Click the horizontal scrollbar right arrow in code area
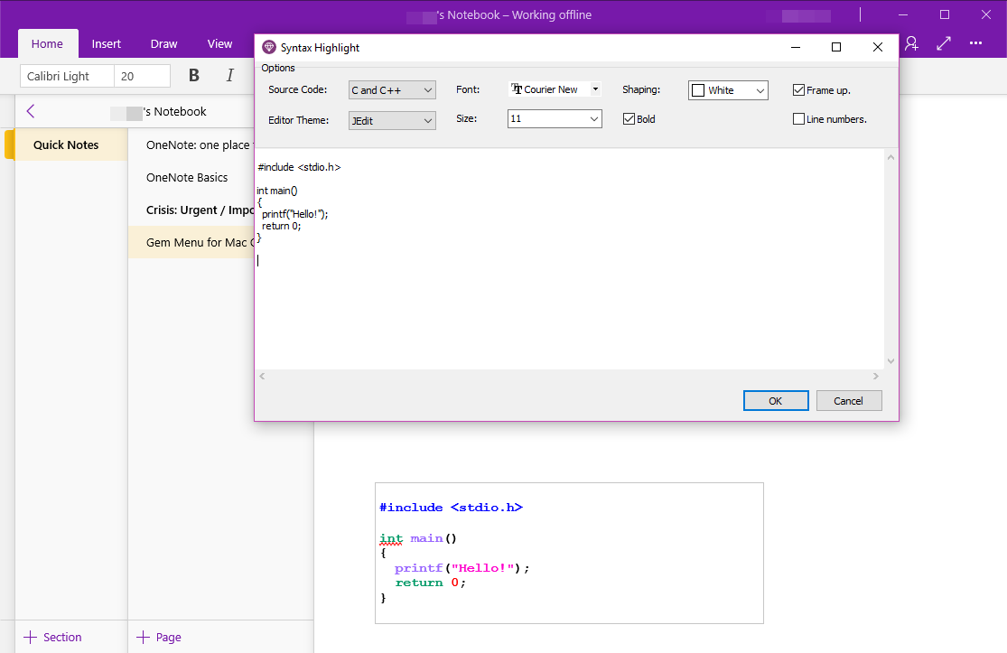The height and width of the screenshot is (653, 1007). pyautogui.click(x=875, y=377)
